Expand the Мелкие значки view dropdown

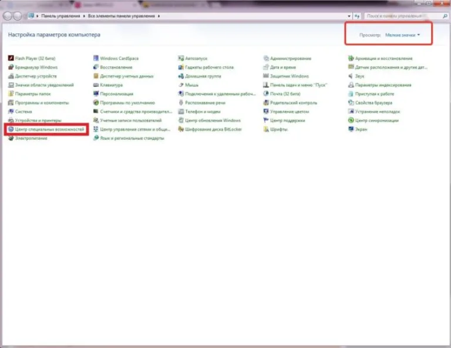[402, 35]
